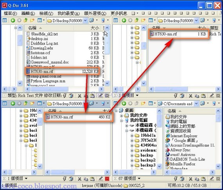Open view mode icon in top-right pane toolbar
This screenshot has height=190, width=223.
tap(151, 20)
